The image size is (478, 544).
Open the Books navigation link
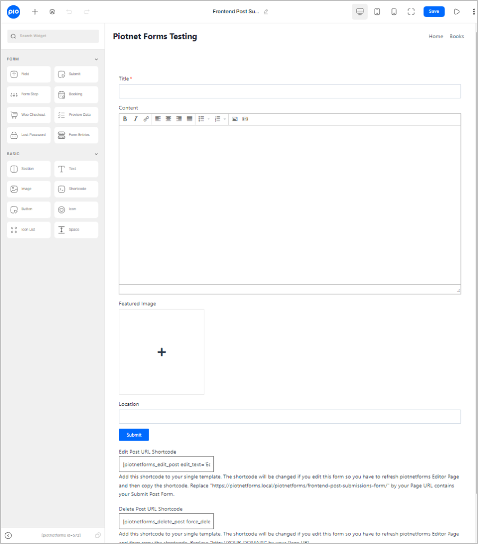coord(457,37)
